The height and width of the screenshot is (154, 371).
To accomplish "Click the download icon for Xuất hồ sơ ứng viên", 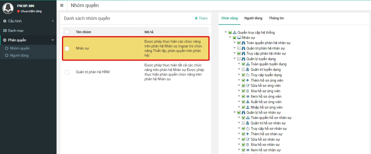I will click(248, 102).
